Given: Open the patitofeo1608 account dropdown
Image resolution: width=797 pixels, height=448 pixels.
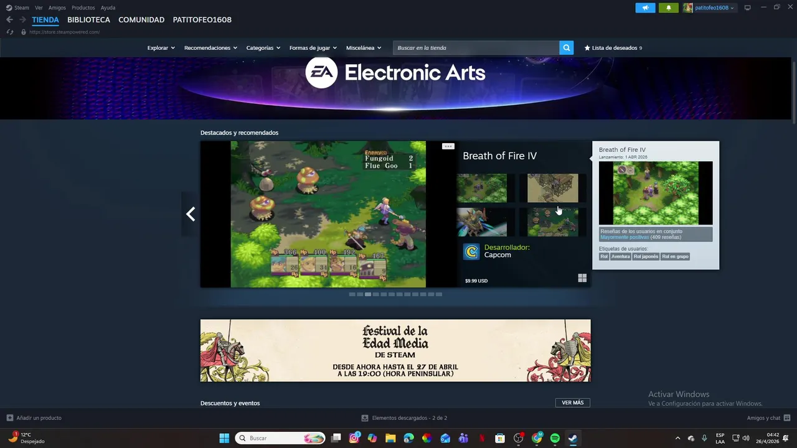Looking at the screenshot, I should pyautogui.click(x=709, y=7).
